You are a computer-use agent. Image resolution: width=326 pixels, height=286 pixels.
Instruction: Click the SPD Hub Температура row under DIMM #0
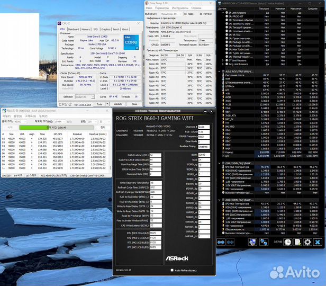click(x=270, y=167)
